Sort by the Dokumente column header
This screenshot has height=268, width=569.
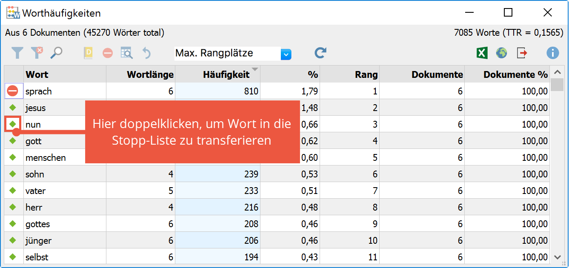pos(422,74)
